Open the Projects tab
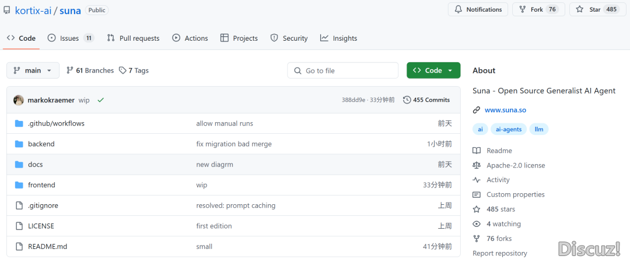630x263 pixels. 239,38
